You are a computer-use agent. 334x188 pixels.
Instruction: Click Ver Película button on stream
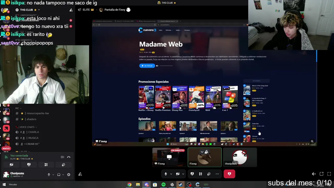pyautogui.click(x=147, y=66)
